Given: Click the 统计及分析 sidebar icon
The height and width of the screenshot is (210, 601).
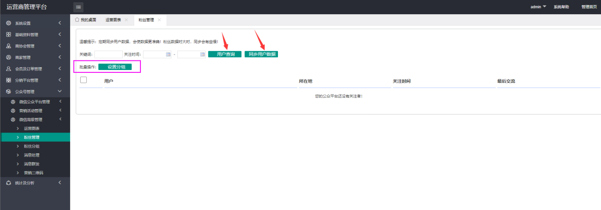Looking at the screenshot, I should (x=9, y=183).
